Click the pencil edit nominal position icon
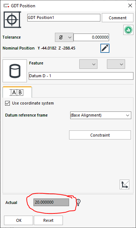The image size is (136, 228). tap(105, 48)
